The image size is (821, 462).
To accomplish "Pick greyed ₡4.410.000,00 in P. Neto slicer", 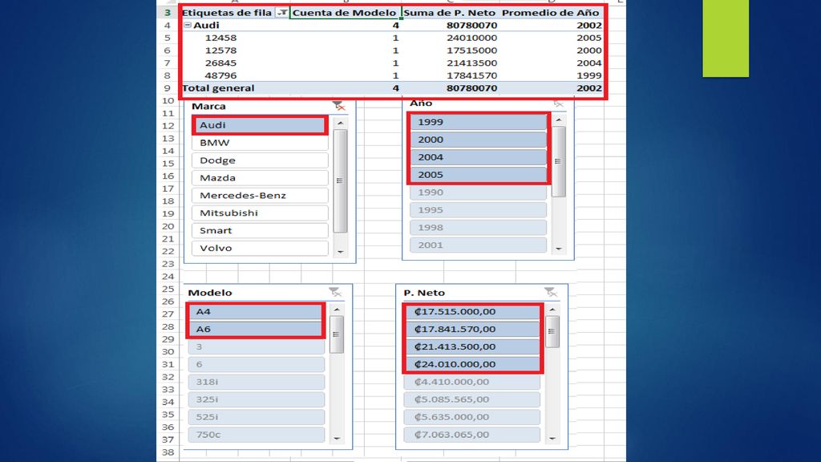I will 472,382.
